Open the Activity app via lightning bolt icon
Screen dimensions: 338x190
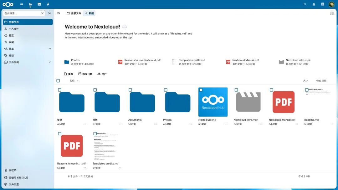pyautogui.click(x=48, y=4)
